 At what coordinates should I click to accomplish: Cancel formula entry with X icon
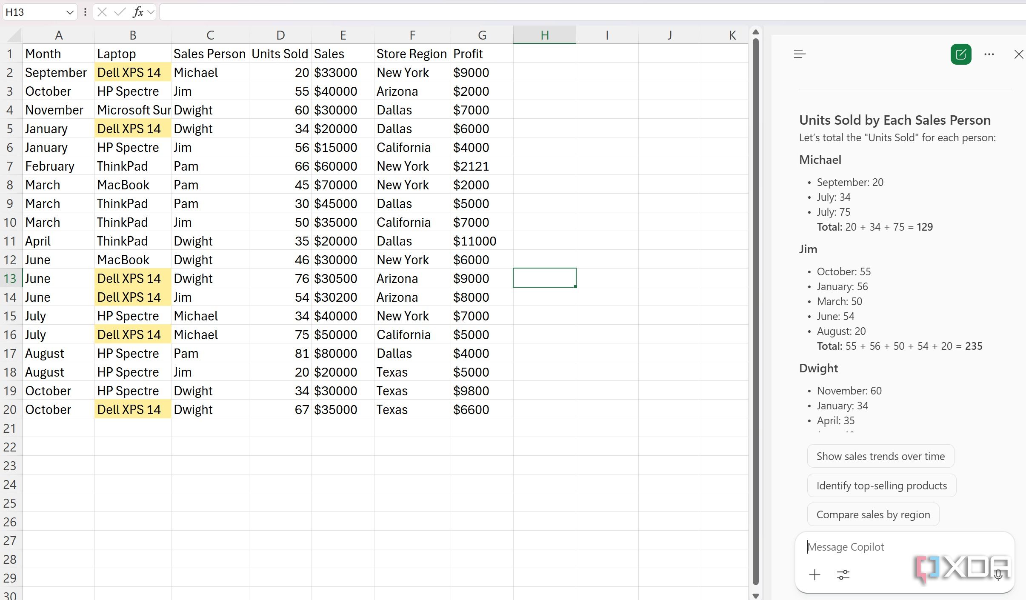(x=102, y=12)
